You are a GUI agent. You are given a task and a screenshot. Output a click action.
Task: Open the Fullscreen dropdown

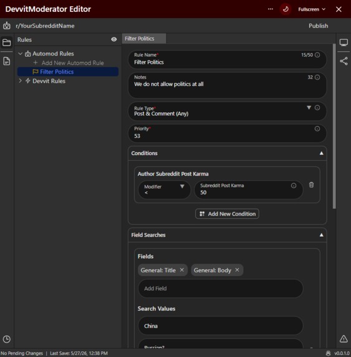312,9
